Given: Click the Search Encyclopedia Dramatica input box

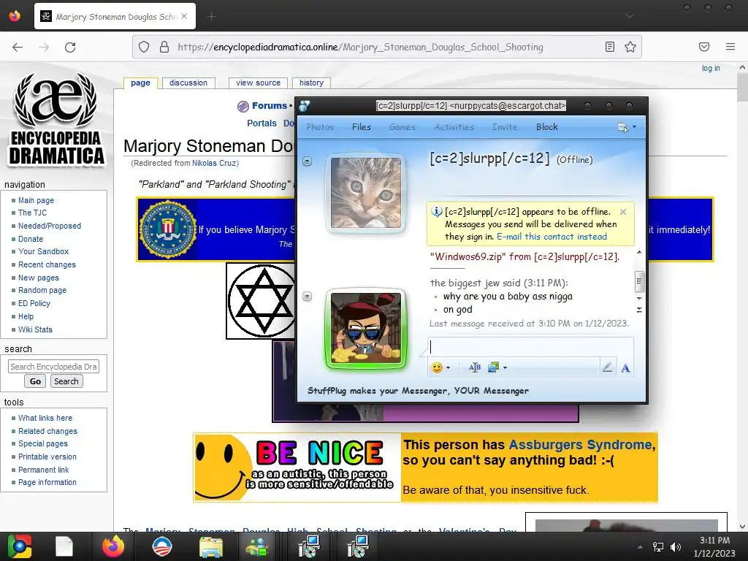Looking at the screenshot, I should point(53,367).
